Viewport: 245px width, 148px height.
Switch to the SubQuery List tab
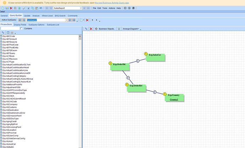click(53, 25)
